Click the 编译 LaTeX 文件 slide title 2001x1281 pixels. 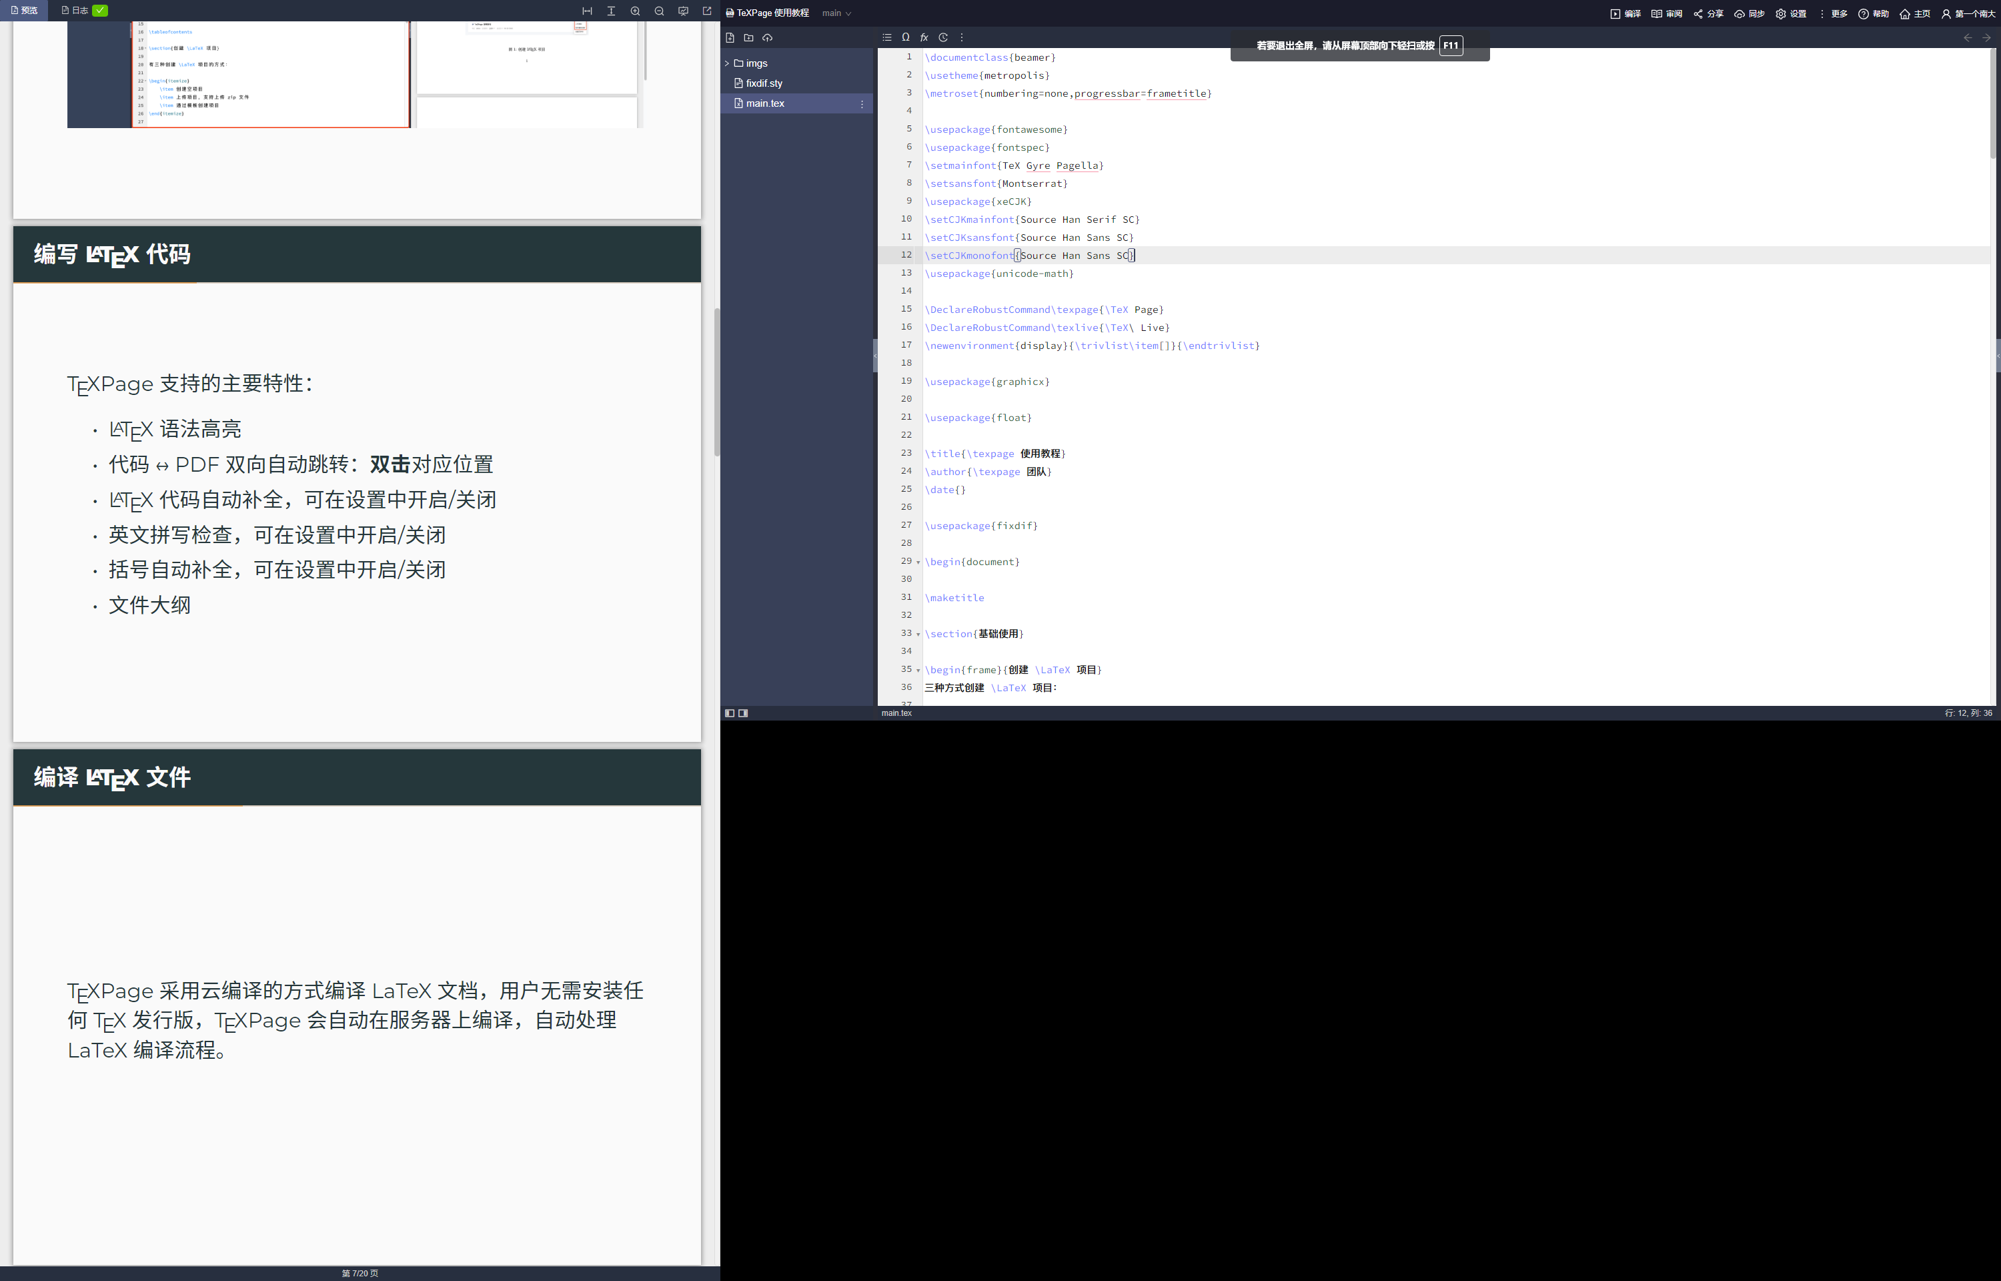[x=112, y=778]
